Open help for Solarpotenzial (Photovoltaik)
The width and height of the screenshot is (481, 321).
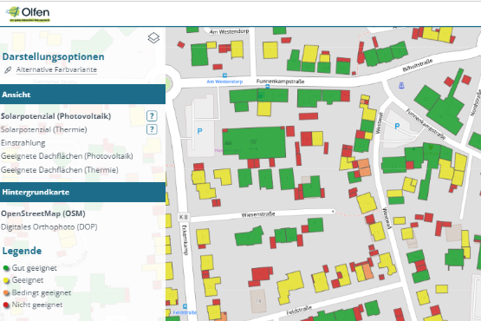tap(152, 116)
